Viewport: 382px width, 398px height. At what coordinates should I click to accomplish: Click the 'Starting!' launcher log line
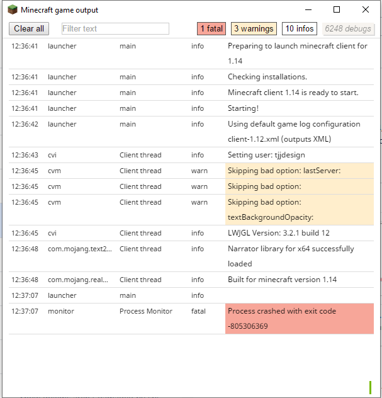pyautogui.click(x=243, y=108)
